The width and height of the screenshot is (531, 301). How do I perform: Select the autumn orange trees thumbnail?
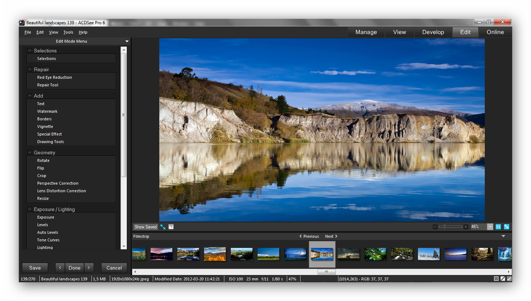[x=215, y=254]
